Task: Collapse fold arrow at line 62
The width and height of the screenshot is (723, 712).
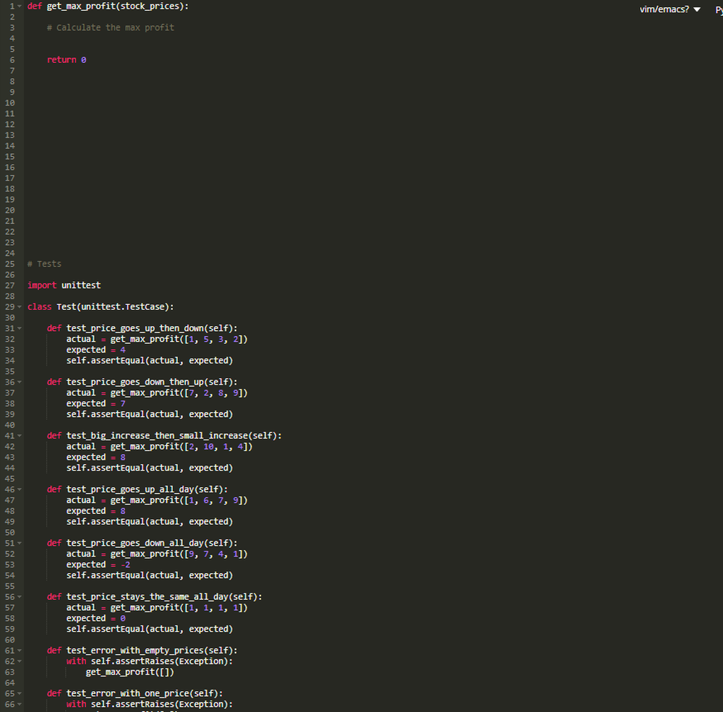Action: (20, 661)
